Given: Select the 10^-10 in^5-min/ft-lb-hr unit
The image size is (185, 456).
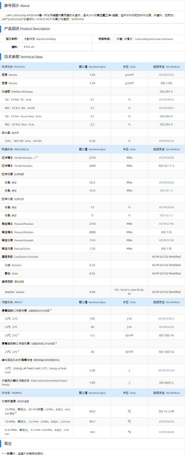Looking at the screenshot, I should tap(129, 292).
